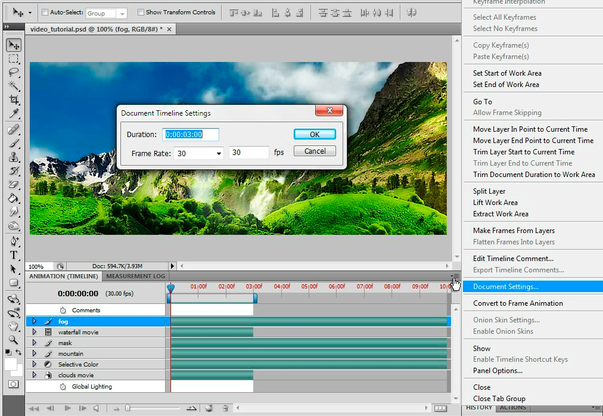Expand the waterfall movie layer
This screenshot has width=603, height=416.
[34, 332]
